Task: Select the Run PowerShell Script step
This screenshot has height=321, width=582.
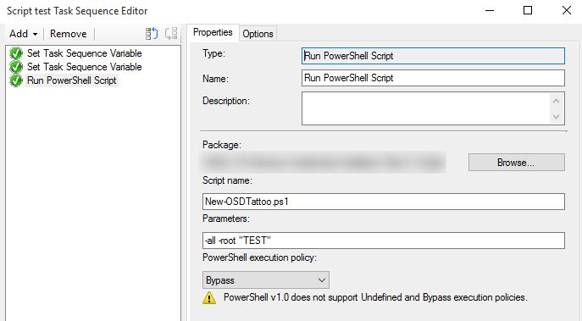Action: [x=72, y=80]
